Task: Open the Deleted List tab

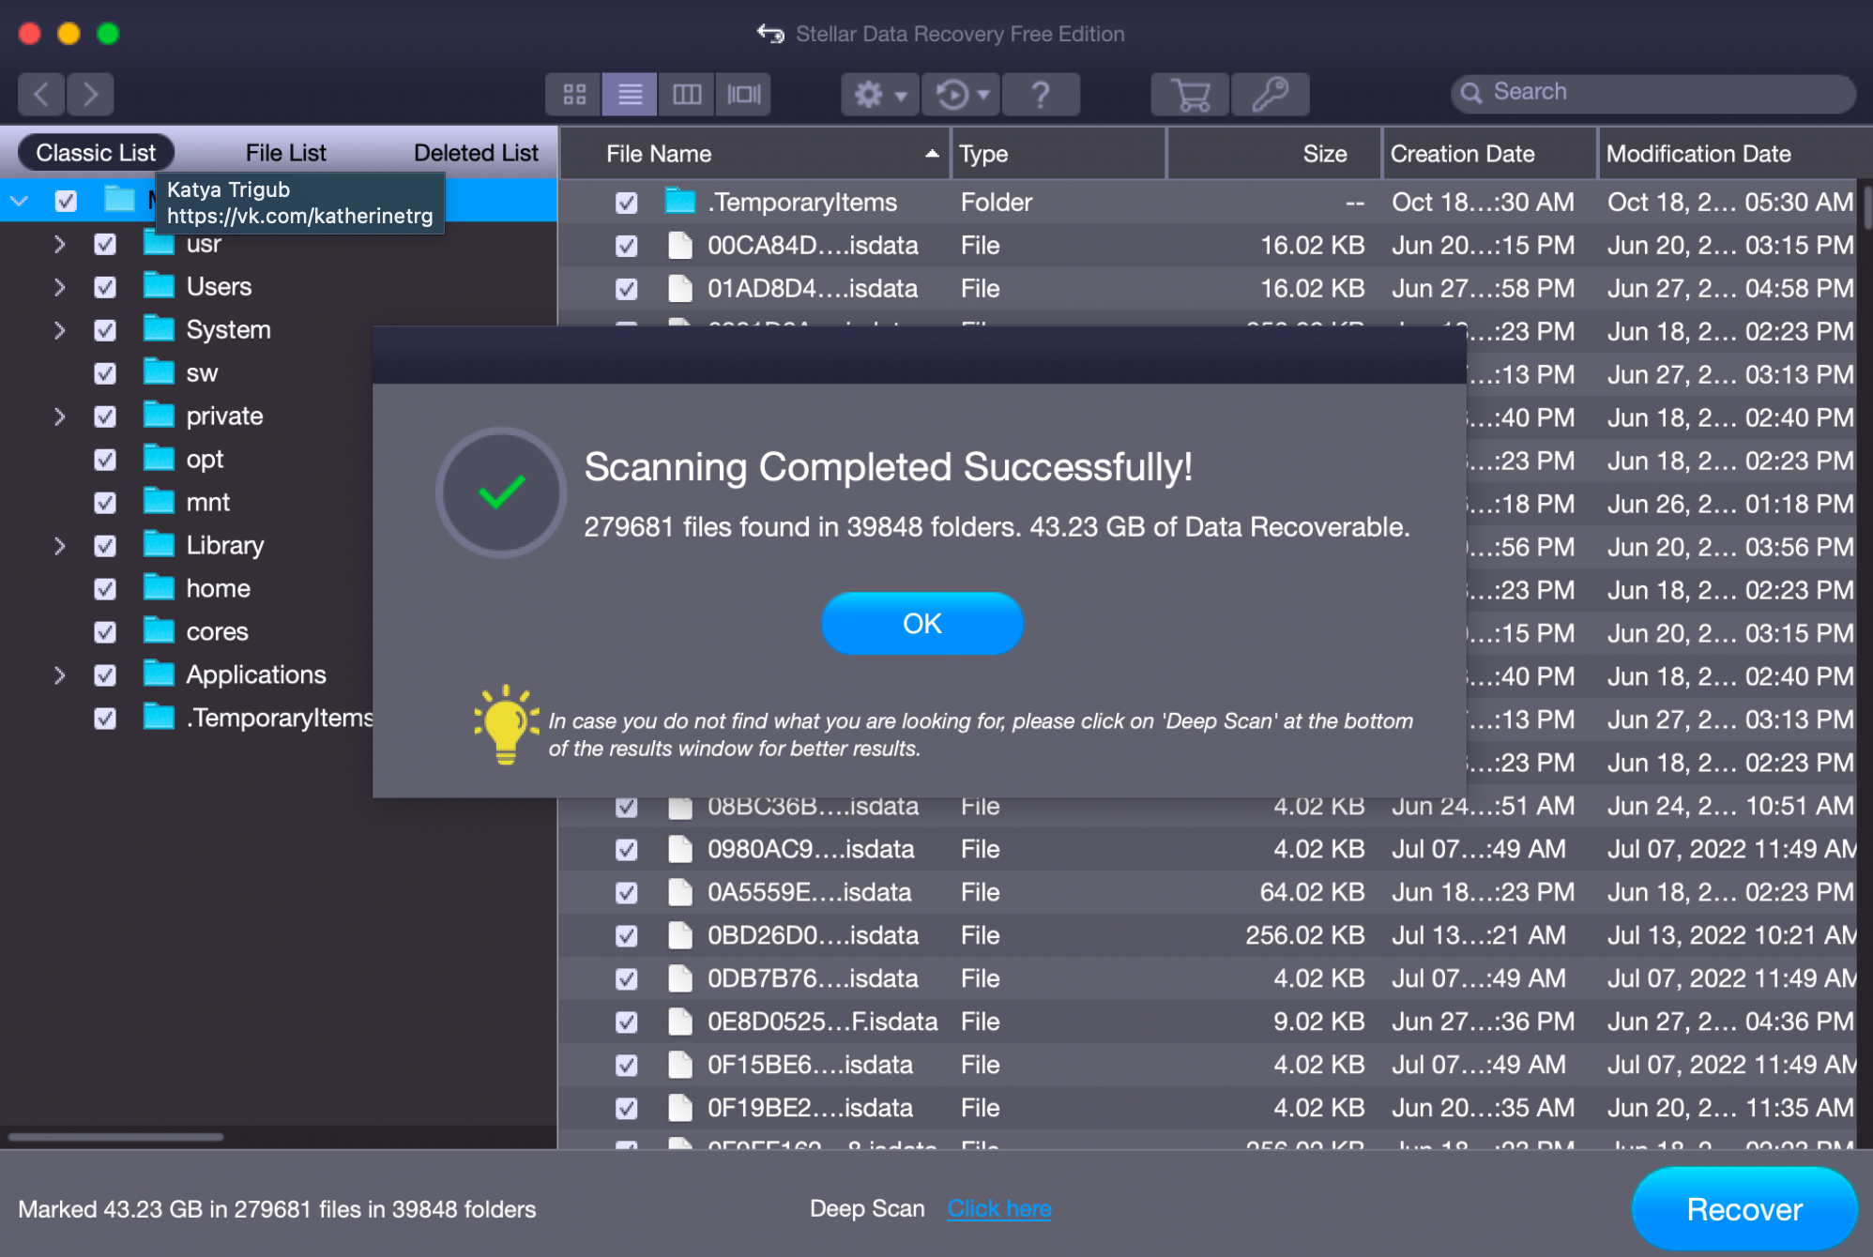Action: pos(476,153)
